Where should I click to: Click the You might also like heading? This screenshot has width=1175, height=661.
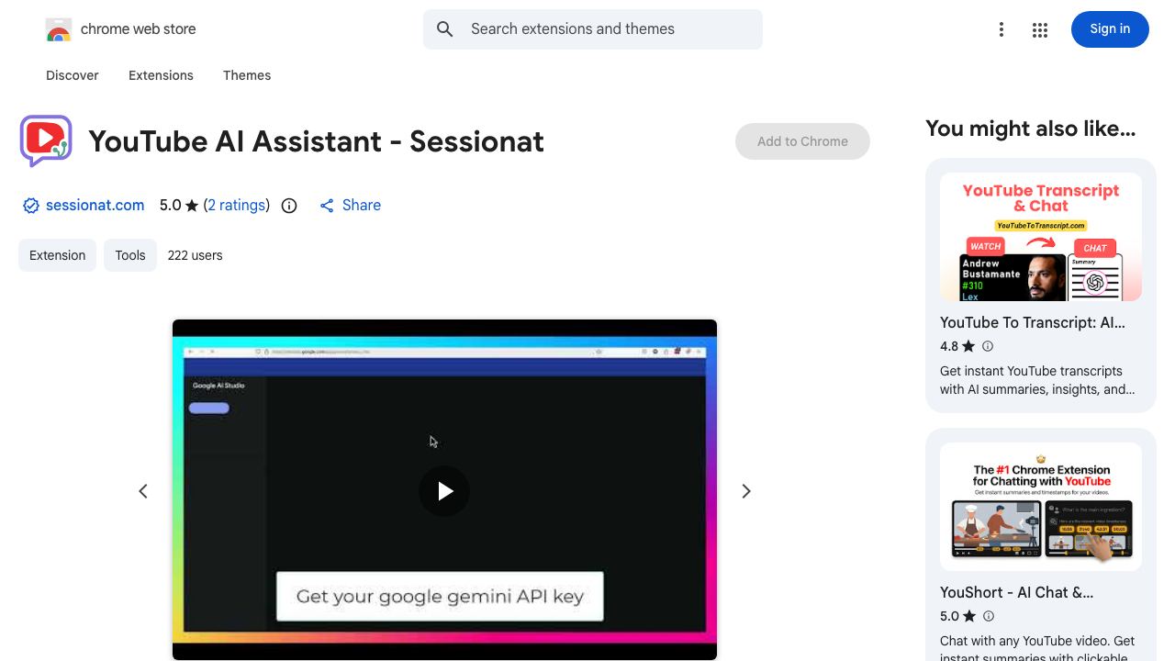[x=1031, y=129]
